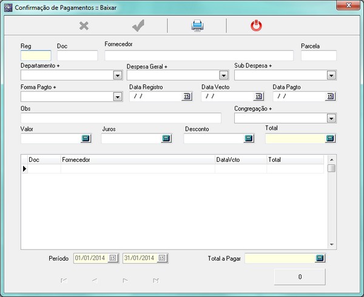364x297 pixels.
Task: Click the DataVcto column header
Action: click(241, 159)
